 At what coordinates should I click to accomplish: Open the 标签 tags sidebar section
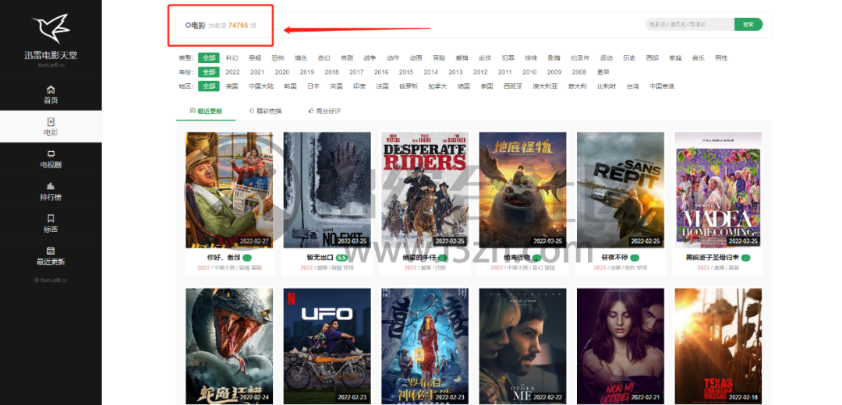pos(51,224)
